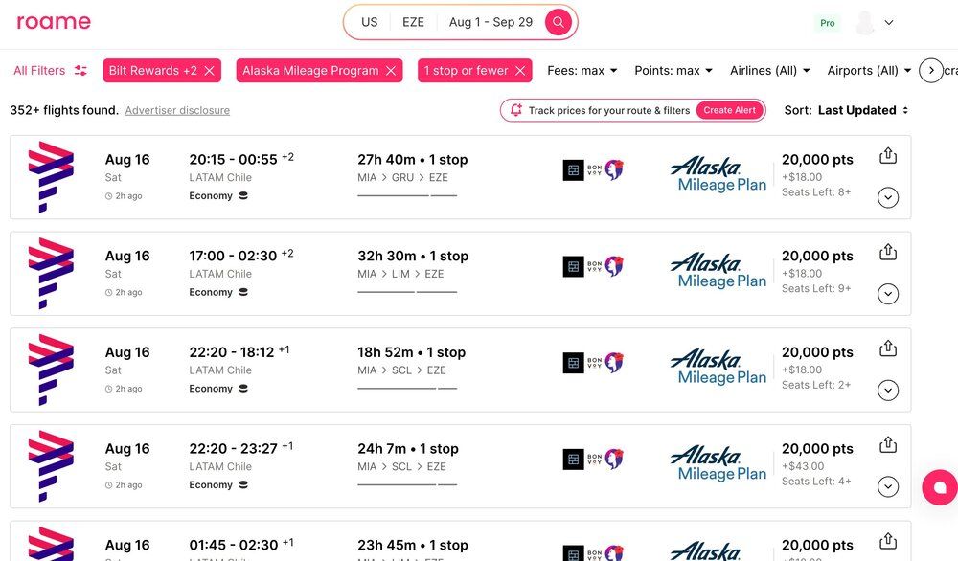Click the Create Alert button
958x561 pixels.
(x=729, y=110)
